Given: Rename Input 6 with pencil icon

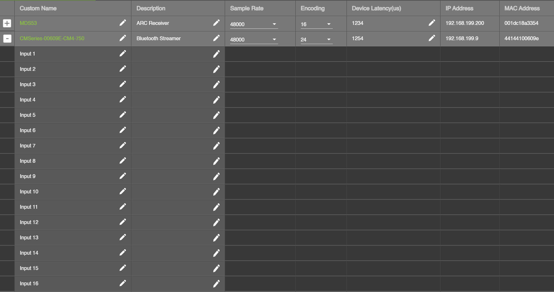Looking at the screenshot, I should point(123,130).
